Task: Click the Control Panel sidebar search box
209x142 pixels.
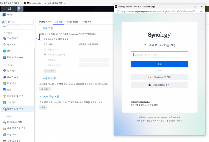Action: [x=20, y=22]
